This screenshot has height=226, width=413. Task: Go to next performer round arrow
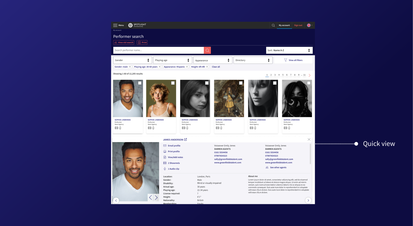coord(308,200)
